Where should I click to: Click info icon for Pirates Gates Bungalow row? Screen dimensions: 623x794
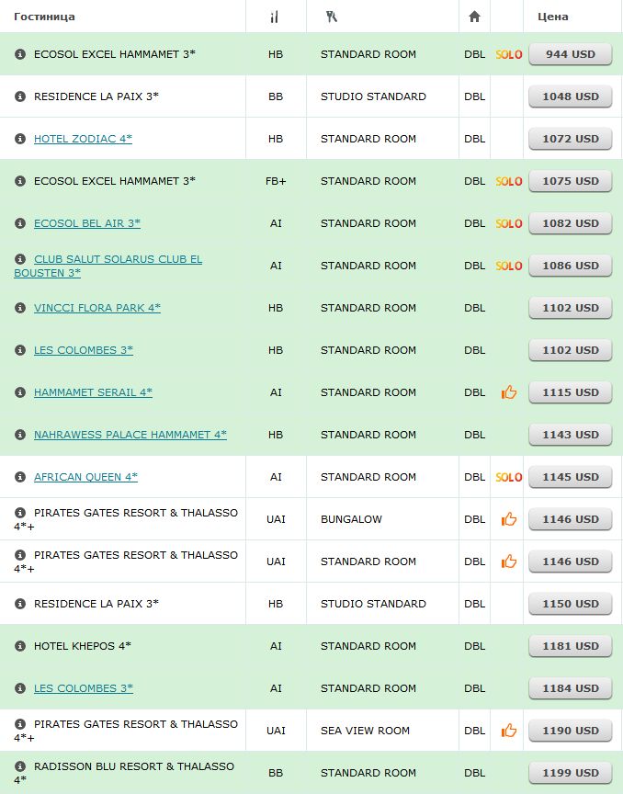(x=19, y=513)
